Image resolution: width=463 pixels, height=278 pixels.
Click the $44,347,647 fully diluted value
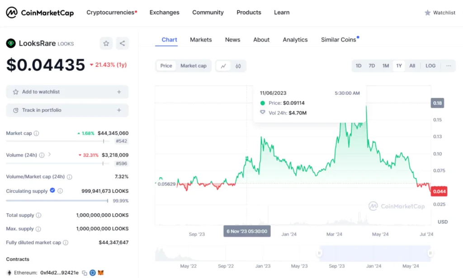pos(113,243)
